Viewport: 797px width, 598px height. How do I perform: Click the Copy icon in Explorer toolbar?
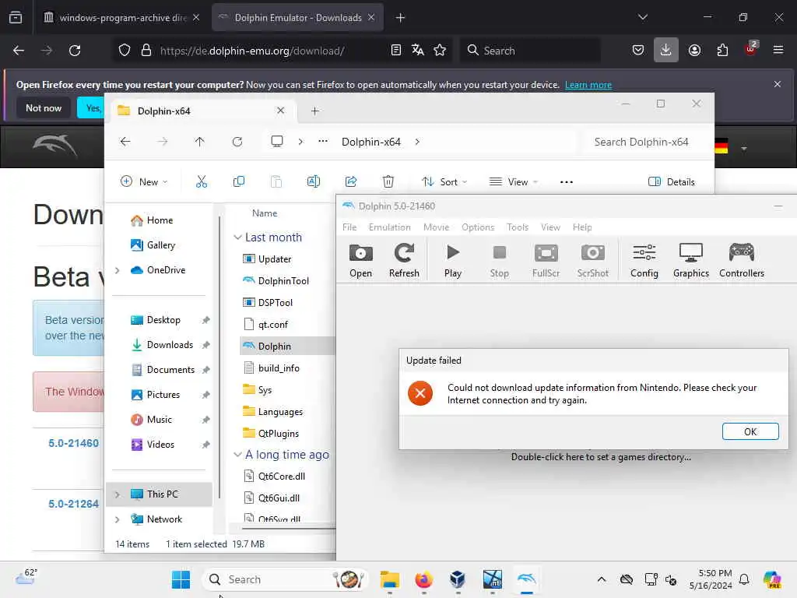point(238,181)
